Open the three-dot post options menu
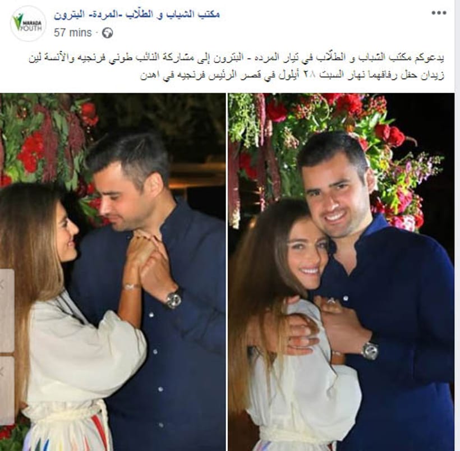Image resolution: width=460 pixels, height=451 pixels. (439, 13)
